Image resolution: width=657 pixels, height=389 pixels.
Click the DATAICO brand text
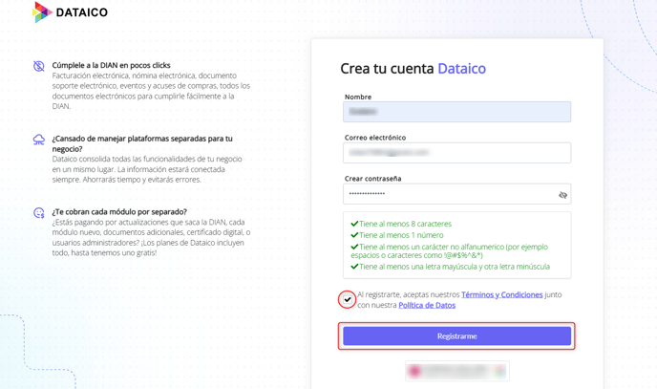(82, 12)
